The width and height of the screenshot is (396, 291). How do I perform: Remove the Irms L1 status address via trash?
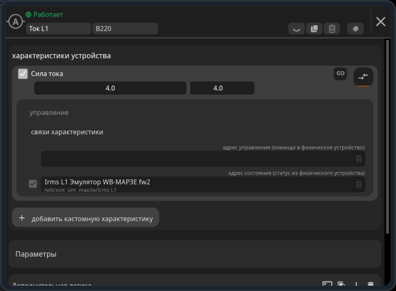[x=359, y=184]
